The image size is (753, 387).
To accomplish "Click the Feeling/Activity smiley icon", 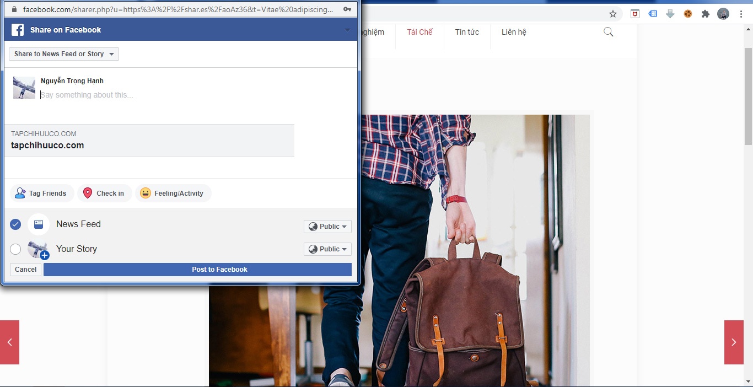I will coord(145,193).
